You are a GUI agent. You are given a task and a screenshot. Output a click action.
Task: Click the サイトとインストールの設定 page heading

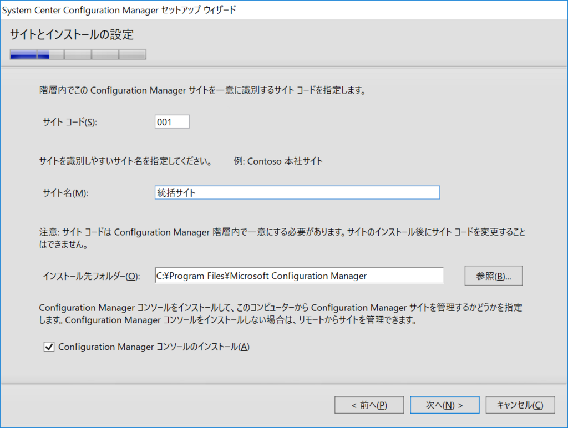click(x=72, y=35)
